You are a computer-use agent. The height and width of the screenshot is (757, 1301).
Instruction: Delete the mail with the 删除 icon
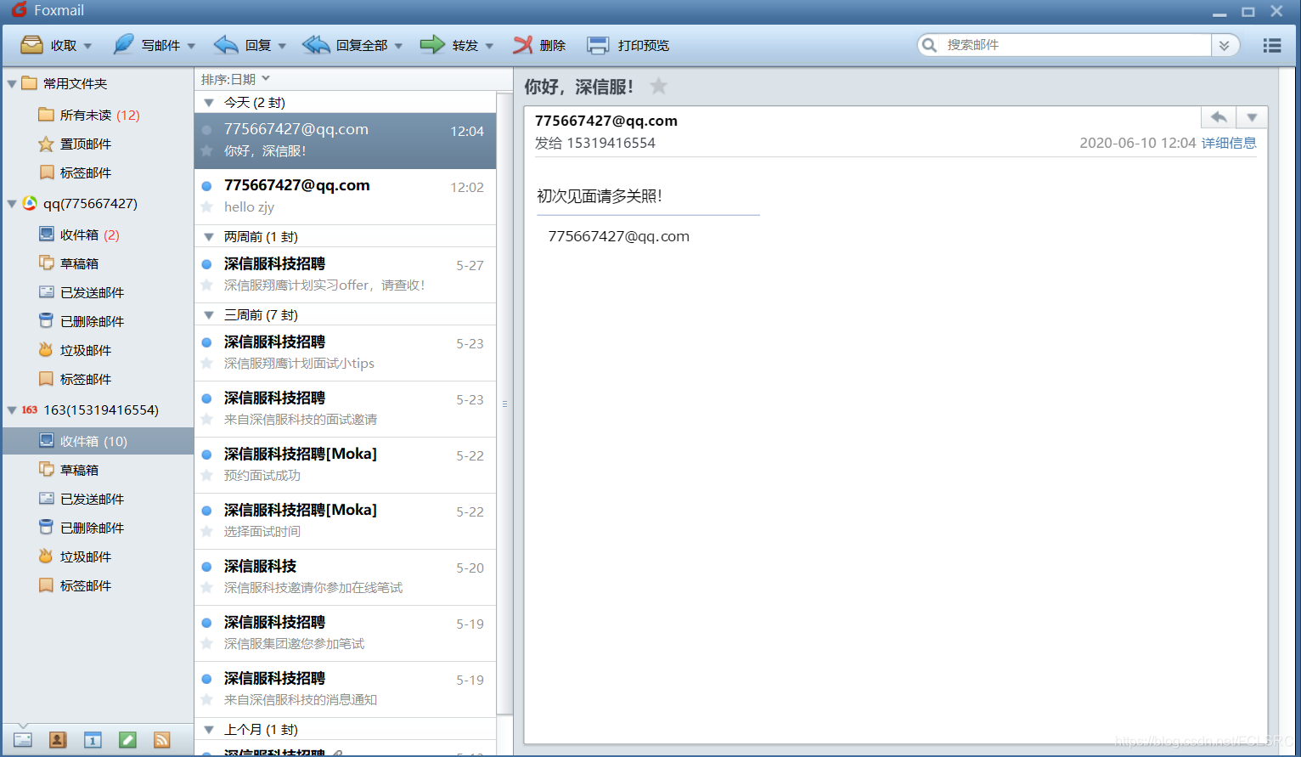point(523,45)
